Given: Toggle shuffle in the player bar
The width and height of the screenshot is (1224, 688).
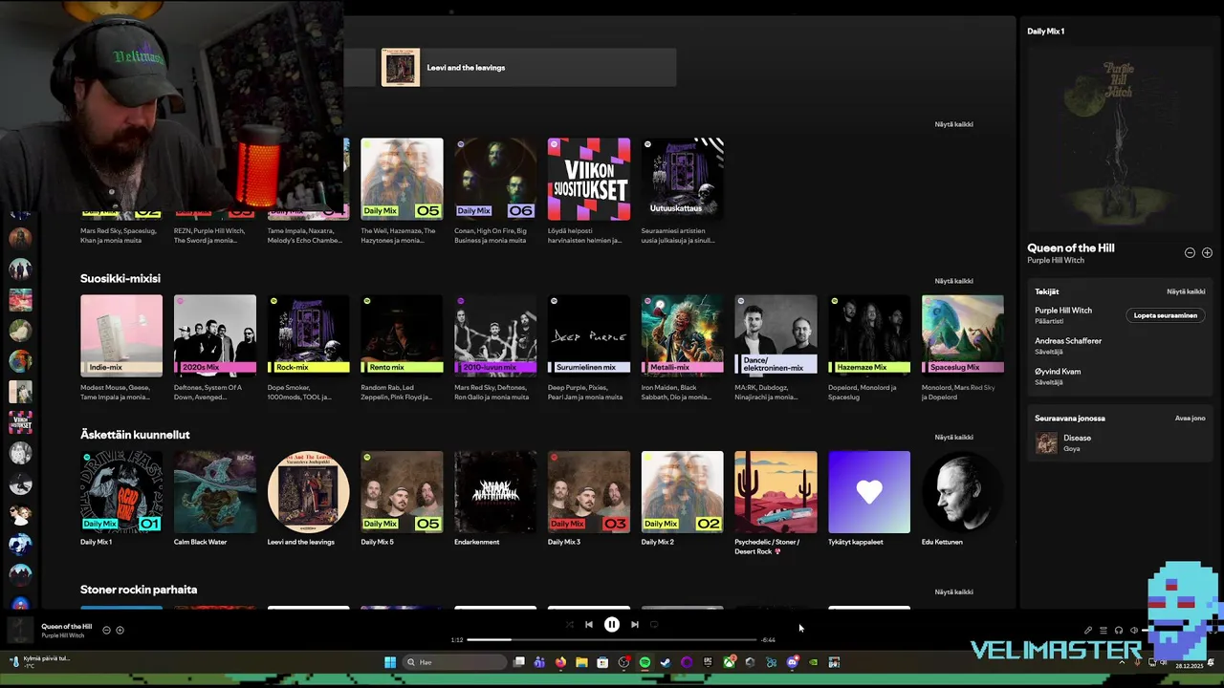Looking at the screenshot, I should 570,625.
